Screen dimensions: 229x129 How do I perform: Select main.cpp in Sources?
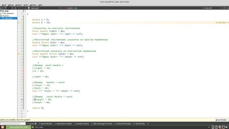tap(9, 18)
